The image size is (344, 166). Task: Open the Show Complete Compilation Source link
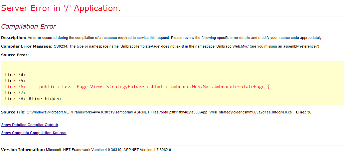pos(34,133)
